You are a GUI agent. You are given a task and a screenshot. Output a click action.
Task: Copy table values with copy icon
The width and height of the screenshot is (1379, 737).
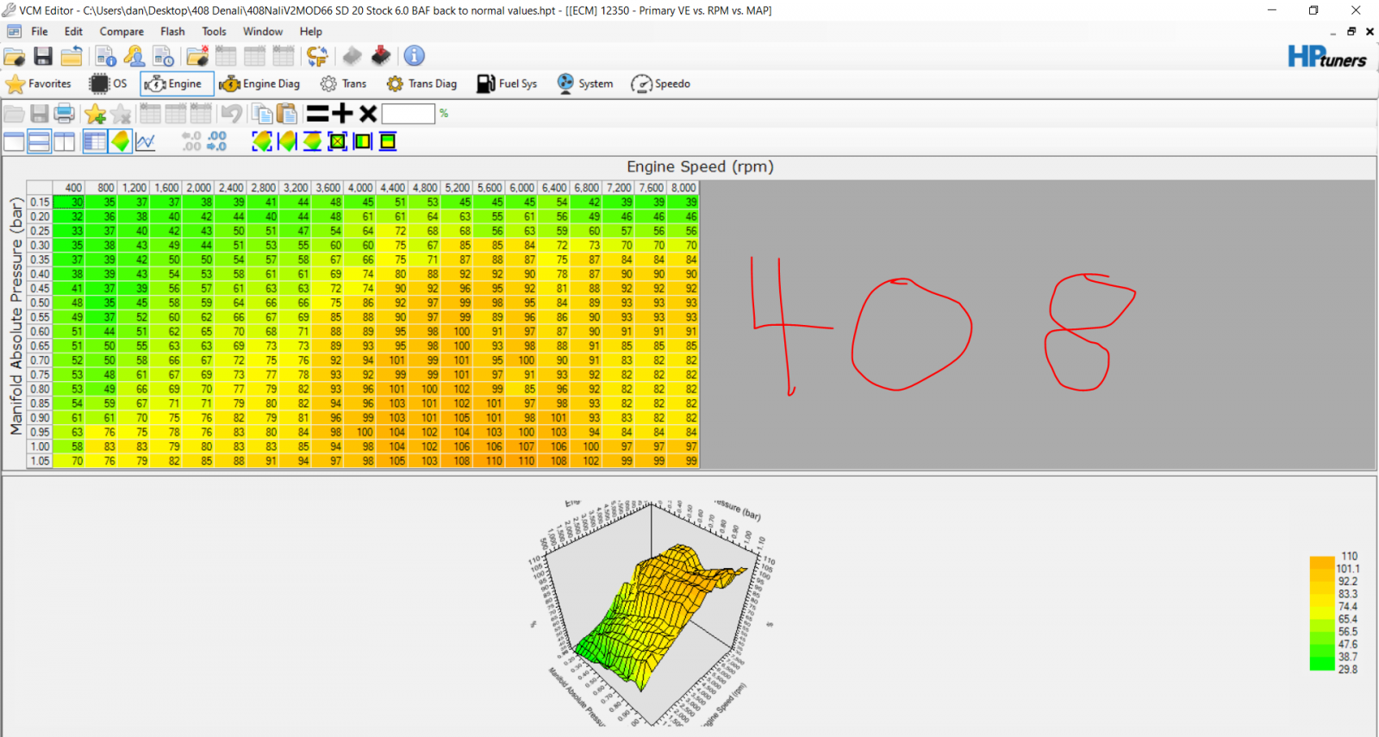point(262,113)
